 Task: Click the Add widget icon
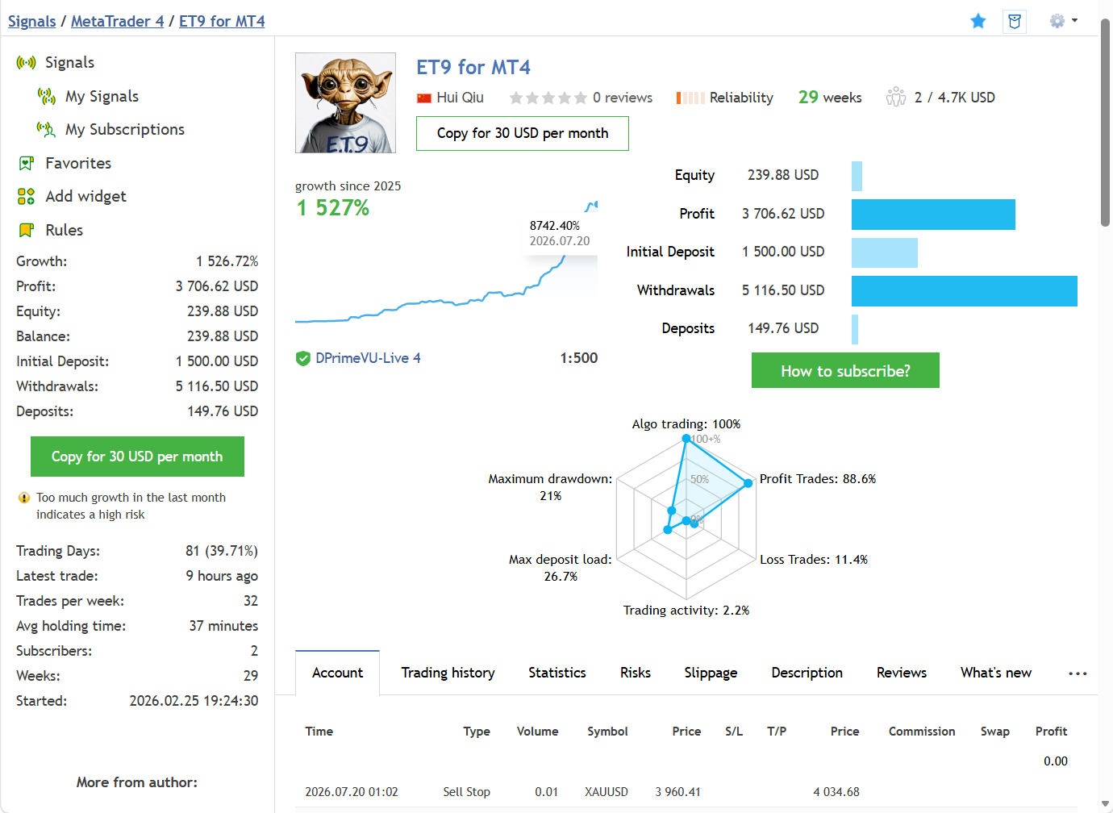pos(26,196)
